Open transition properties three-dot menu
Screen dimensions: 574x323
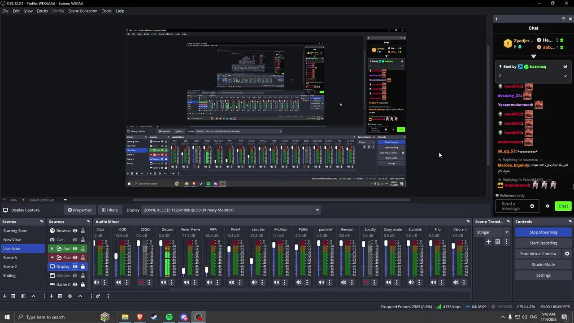pyautogui.click(x=506, y=242)
